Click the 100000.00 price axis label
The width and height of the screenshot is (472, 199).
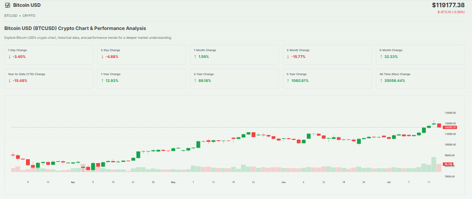[451, 145]
